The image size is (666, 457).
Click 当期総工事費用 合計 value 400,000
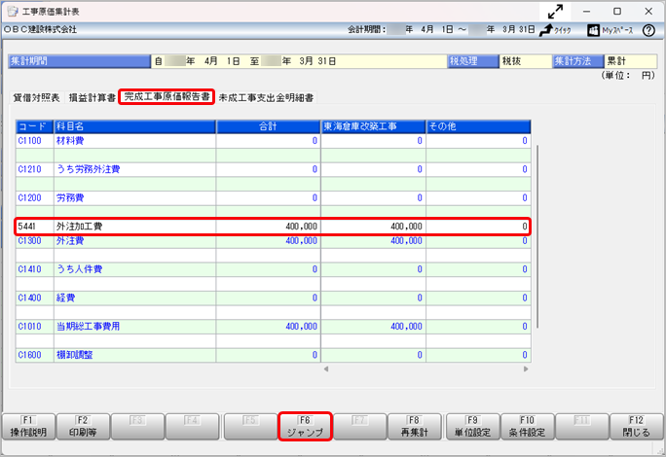(x=301, y=327)
